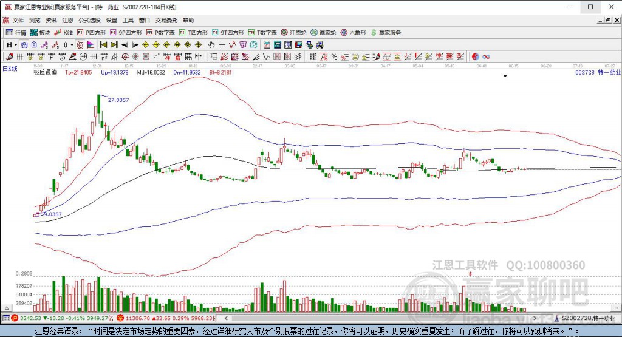Viewport: 622px width, 337px height.
Task: Open the 资讯 menu
Action: point(51,20)
